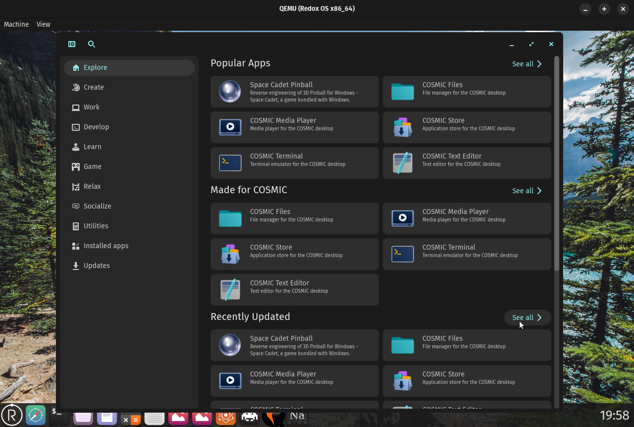Launch the orange atom app in taskbar

pyautogui.click(x=226, y=419)
